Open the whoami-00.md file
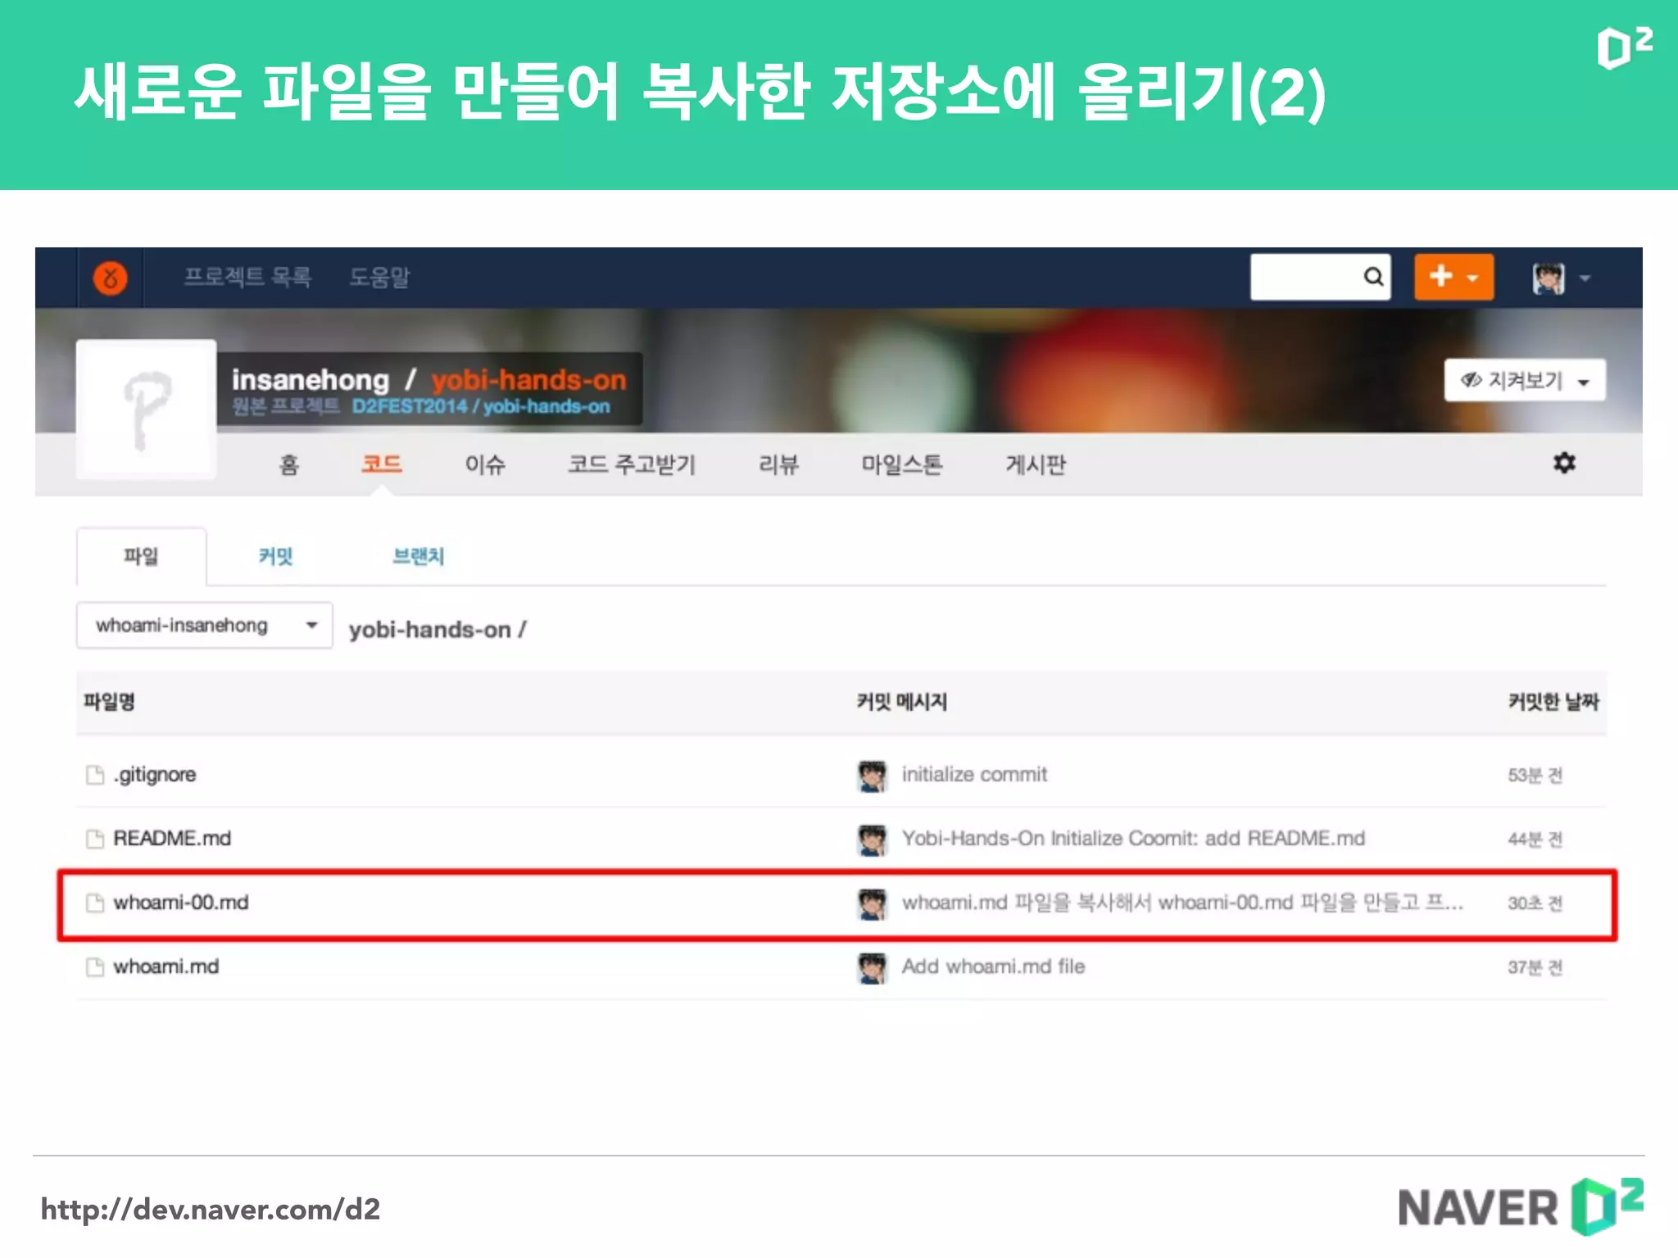 click(x=180, y=903)
